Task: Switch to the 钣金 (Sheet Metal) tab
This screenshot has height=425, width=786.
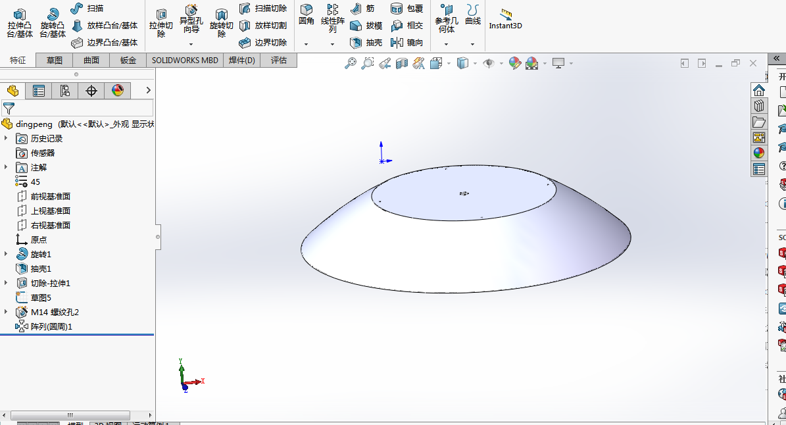Action: [128, 60]
